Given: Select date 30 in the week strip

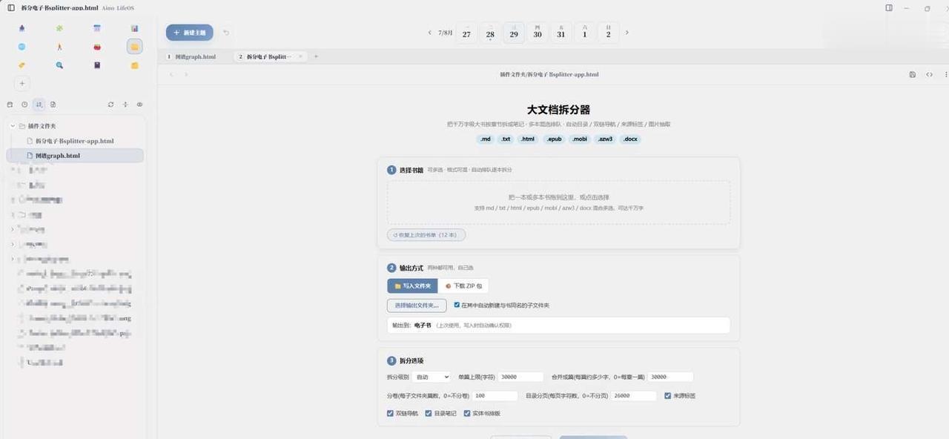Looking at the screenshot, I should (x=538, y=33).
